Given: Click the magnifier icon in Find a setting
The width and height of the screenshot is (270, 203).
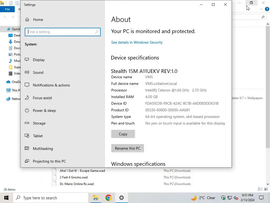Looking at the screenshot, I should point(97,32).
